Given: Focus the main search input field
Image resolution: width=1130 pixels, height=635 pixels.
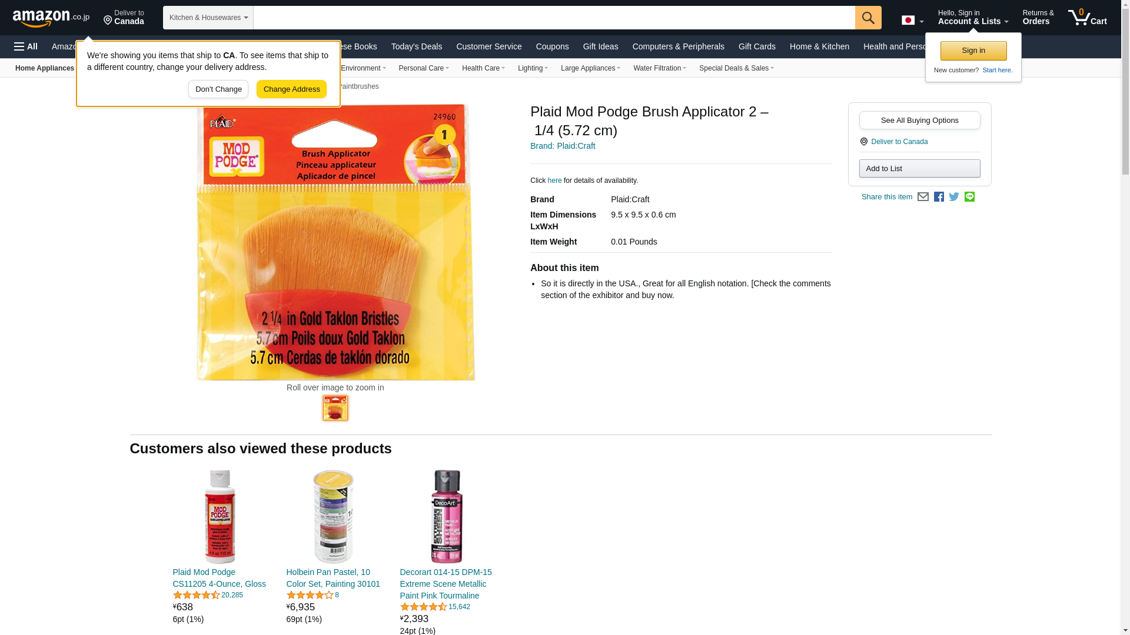Looking at the screenshot, I should click(x=554, y=18).
